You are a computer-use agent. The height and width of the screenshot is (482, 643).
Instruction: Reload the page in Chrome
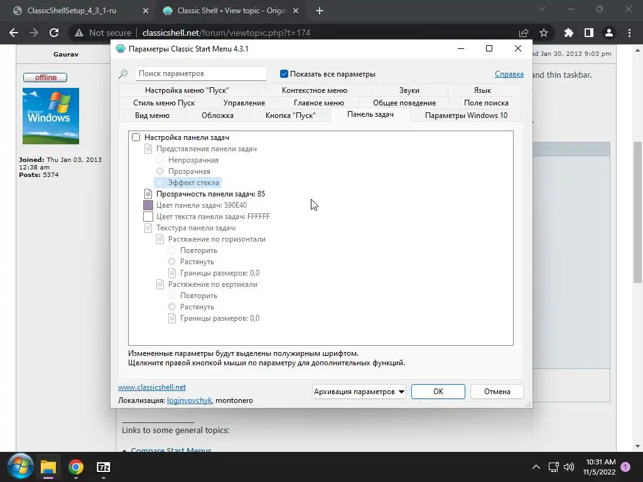(54, 33)
